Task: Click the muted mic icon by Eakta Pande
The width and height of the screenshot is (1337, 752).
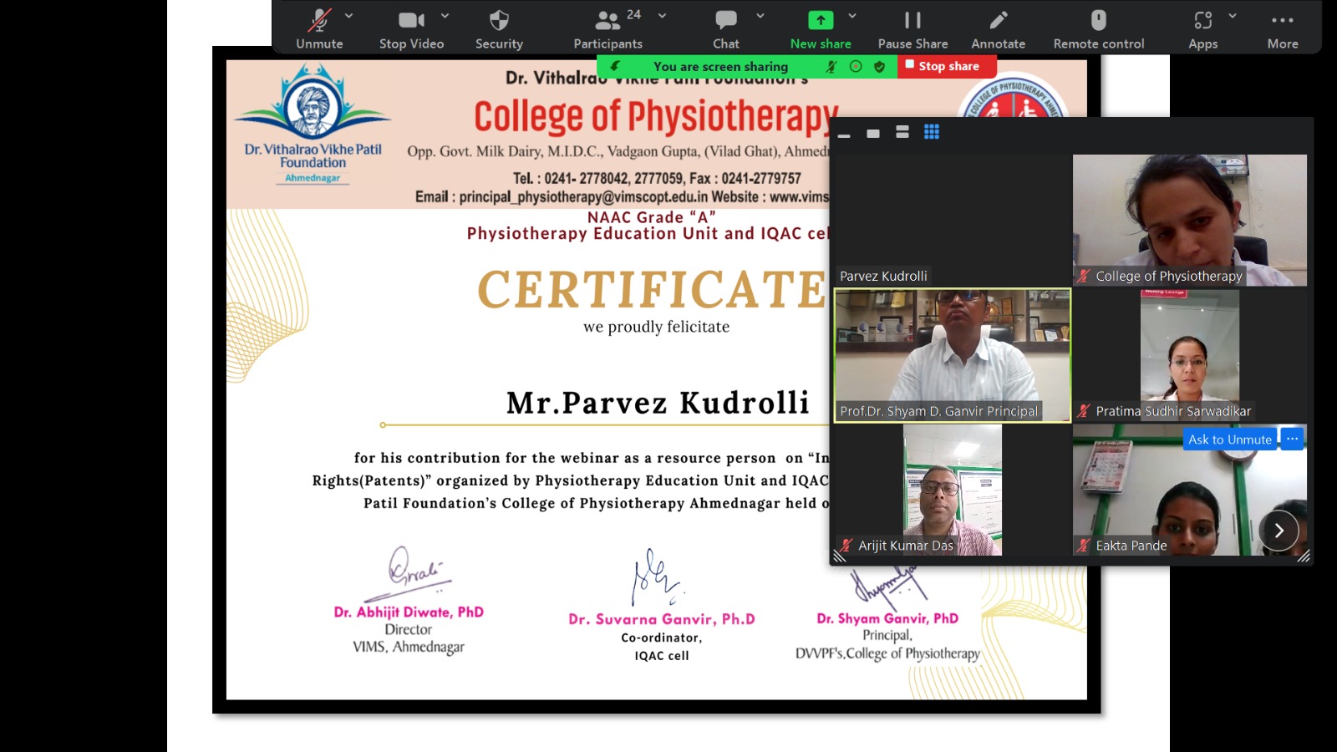Action: tap(1084, 546)
